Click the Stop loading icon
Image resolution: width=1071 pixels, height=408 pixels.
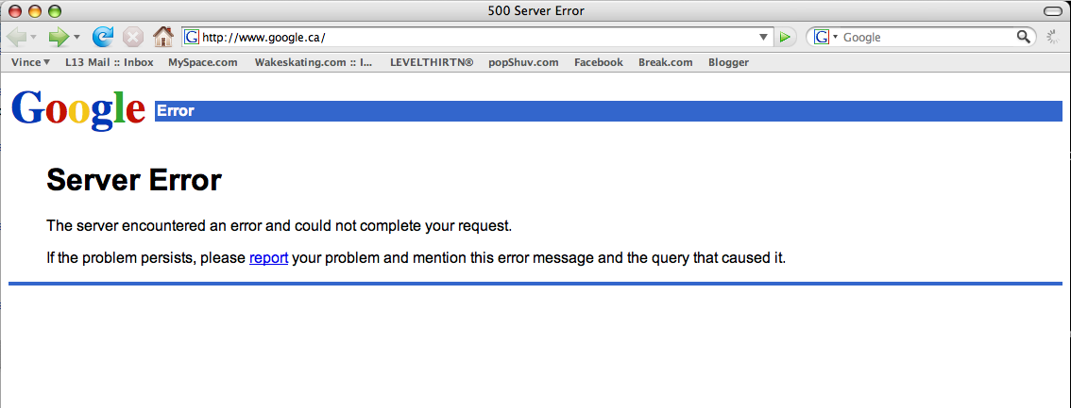(133, 37)
